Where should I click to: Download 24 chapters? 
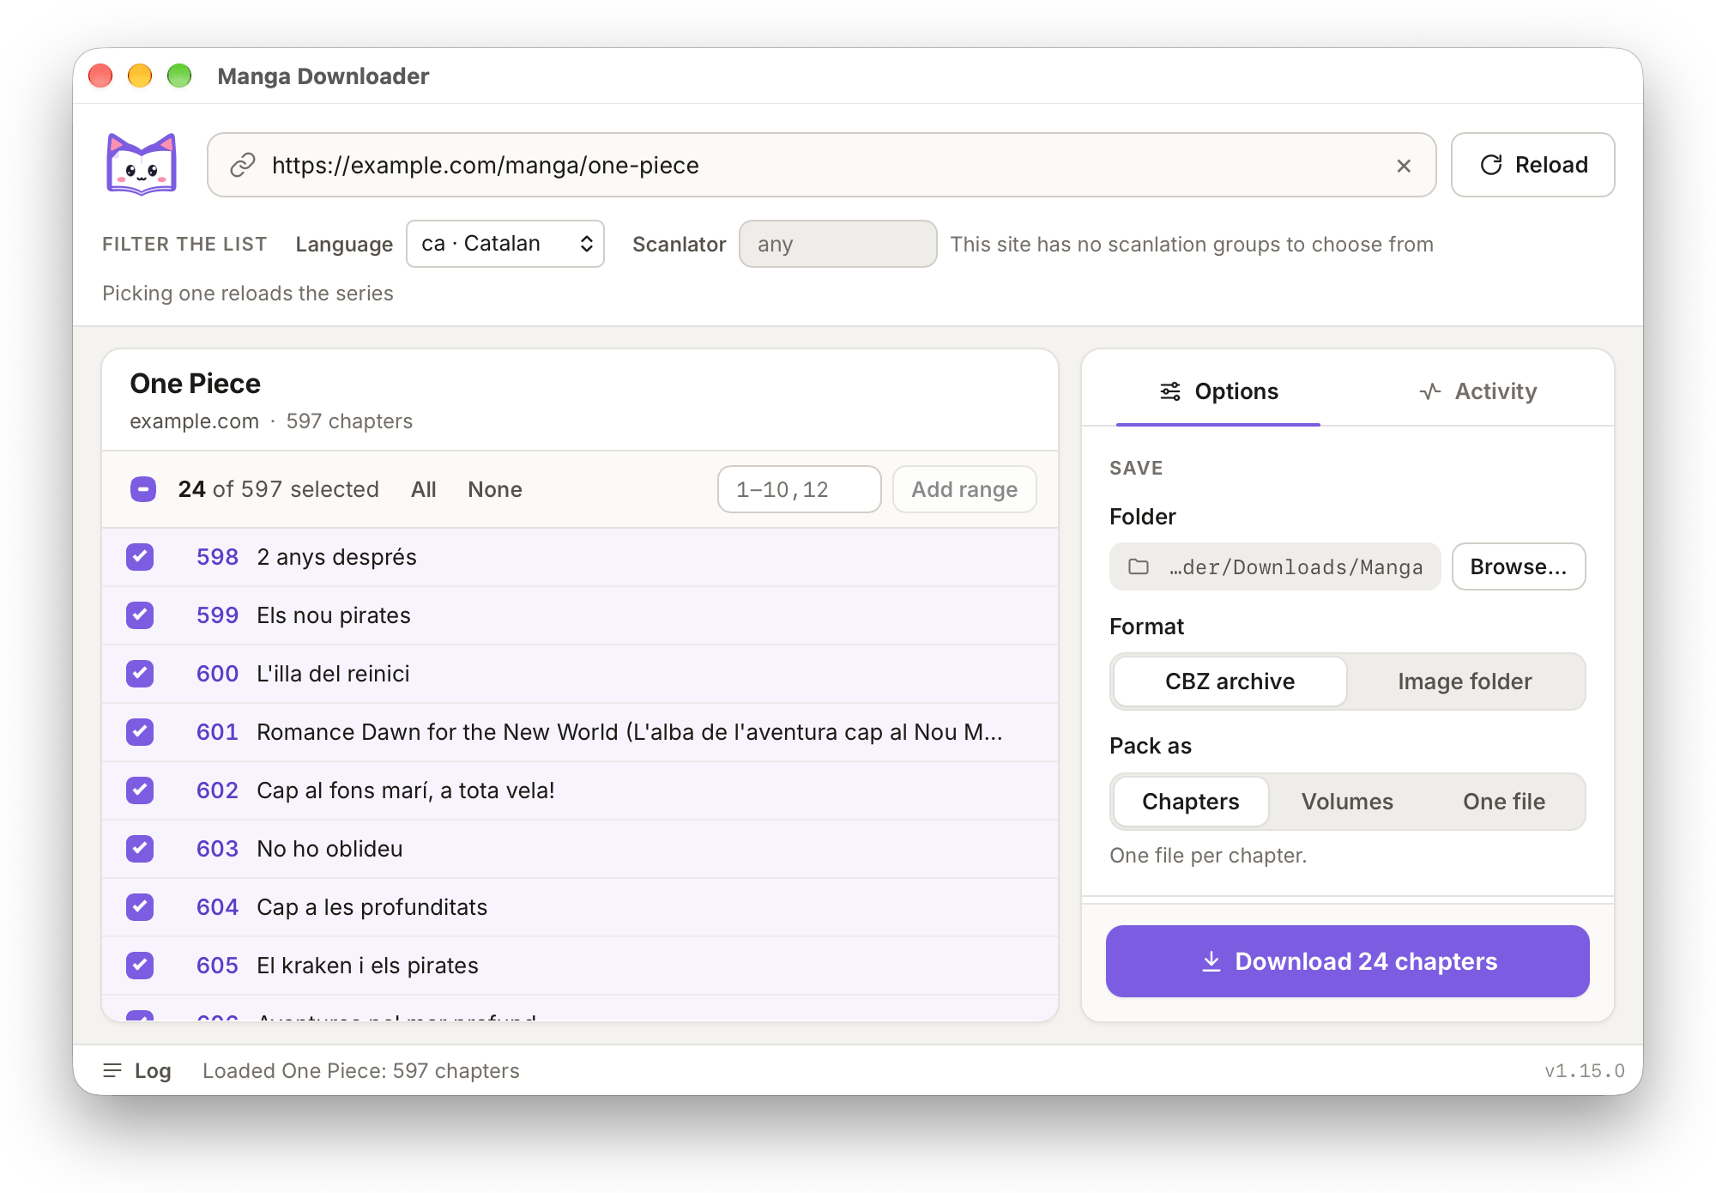click(1348, 961)
